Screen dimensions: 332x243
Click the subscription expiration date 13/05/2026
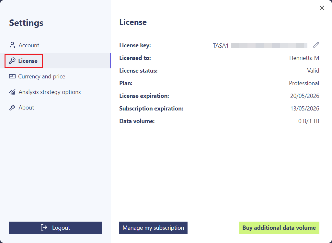coord(304,109)
